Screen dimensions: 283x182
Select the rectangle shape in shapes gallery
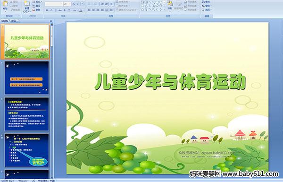157,2
